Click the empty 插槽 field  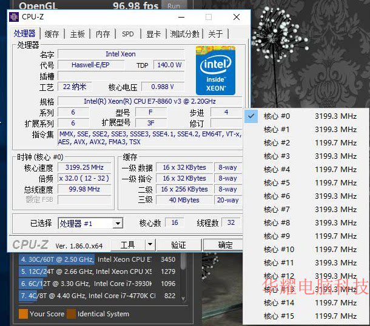point(121,76)
